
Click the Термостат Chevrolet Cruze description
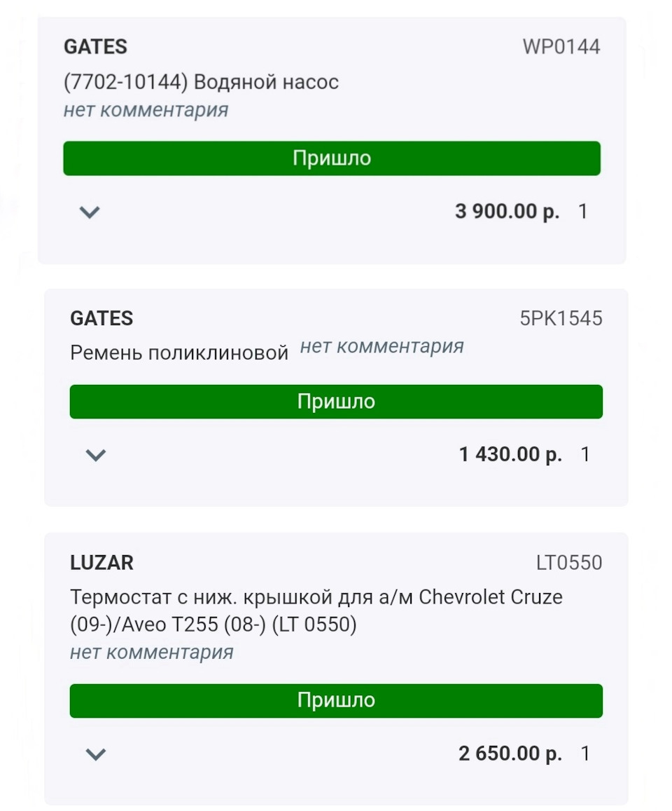coord(316,611)
